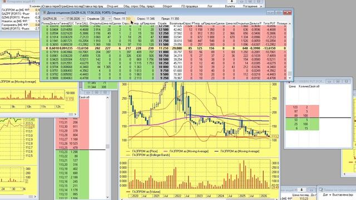This screenshot has width=356, height=200.
Task: Select strike 9 250 in options board
Action: (x=164, y=78)
